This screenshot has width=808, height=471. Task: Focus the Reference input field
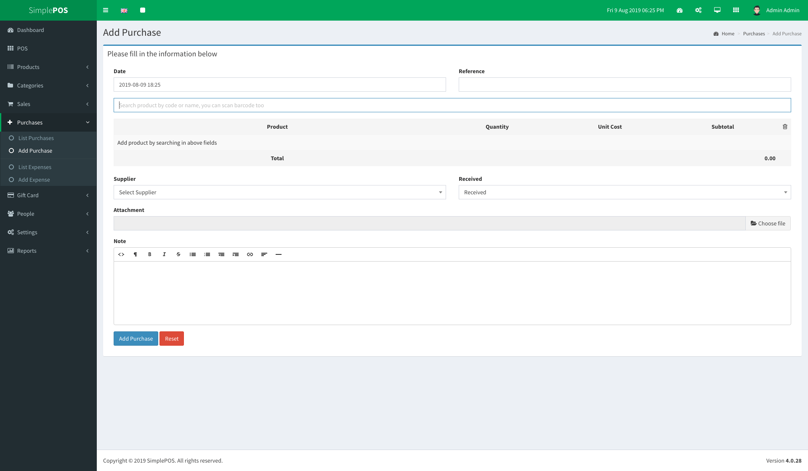[x=625, y=85]
